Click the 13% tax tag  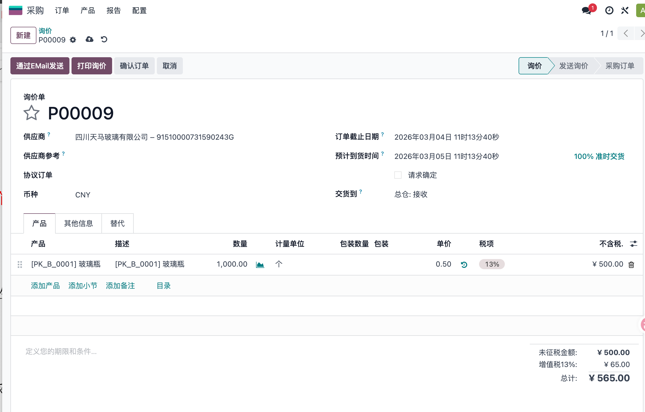click(x=492, y=265)
